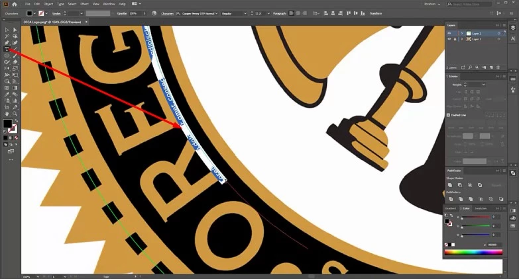Screen dimensions: 519x279
Task: Expand Layer 2 contents
Action: point(462,33)
